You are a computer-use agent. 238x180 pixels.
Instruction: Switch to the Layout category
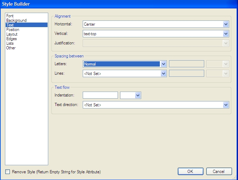[12, 34]
